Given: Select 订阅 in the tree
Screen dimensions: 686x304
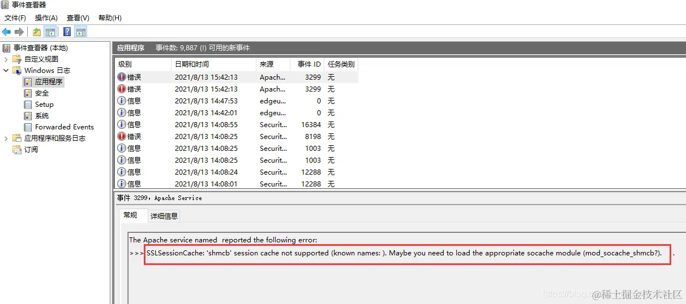Looking at the screenshot, I should [x=31, y=150].
